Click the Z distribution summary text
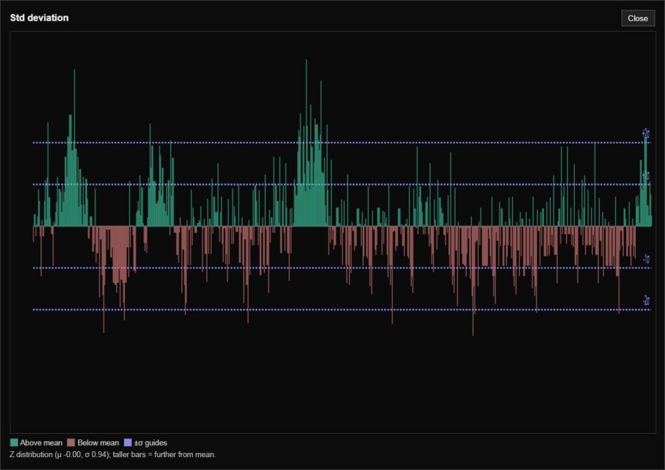665x470 pixels. [113, 454]
